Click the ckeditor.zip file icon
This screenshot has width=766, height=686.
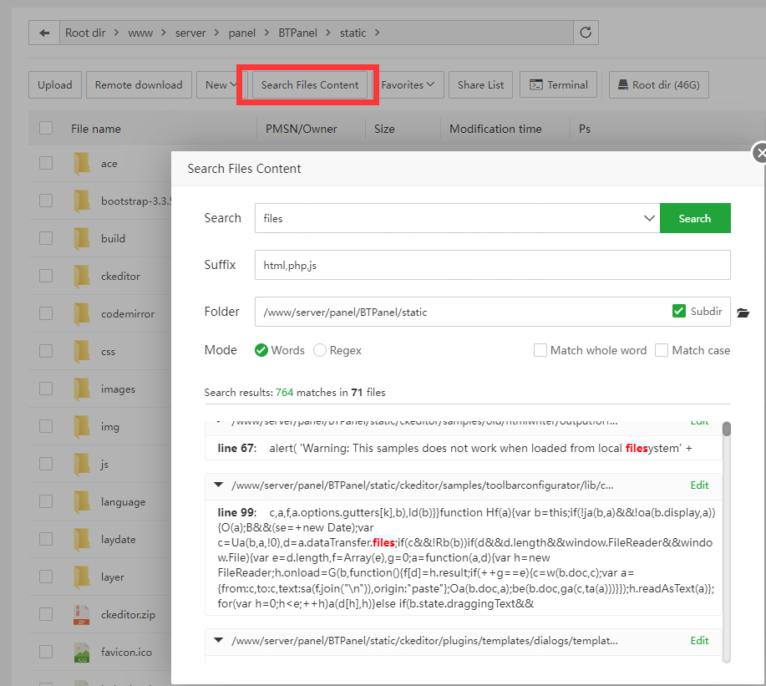tap(81, 615)
